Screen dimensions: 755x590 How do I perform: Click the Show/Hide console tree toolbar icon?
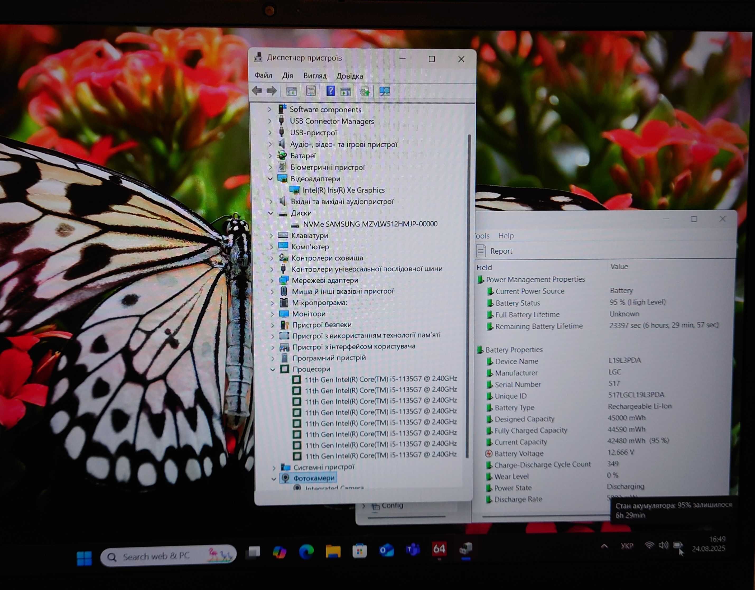pyautogui.click(x=291, y=91)
